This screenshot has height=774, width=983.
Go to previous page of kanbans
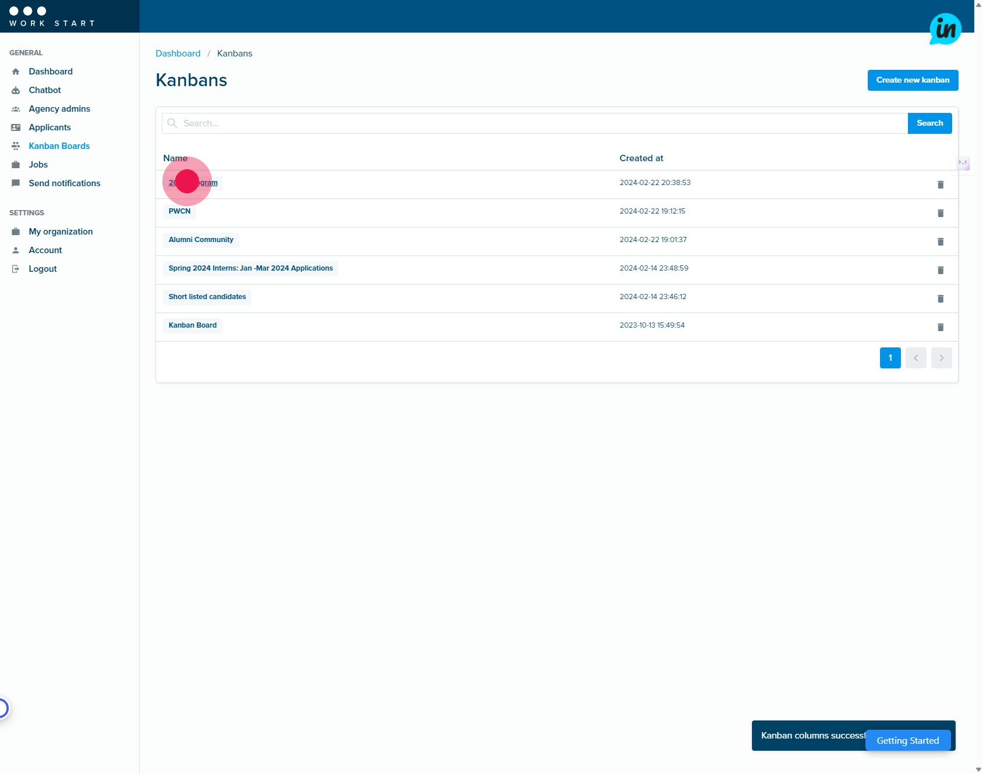pos(915,358)
